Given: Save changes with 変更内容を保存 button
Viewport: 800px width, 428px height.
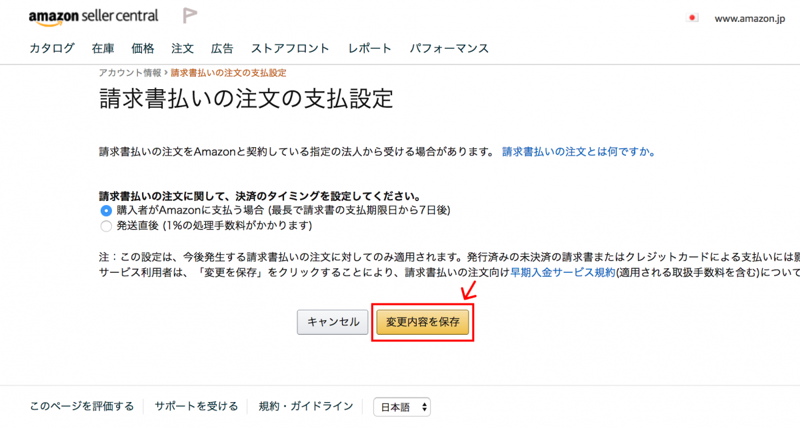Looking at the screenshot, I should 423,322.
